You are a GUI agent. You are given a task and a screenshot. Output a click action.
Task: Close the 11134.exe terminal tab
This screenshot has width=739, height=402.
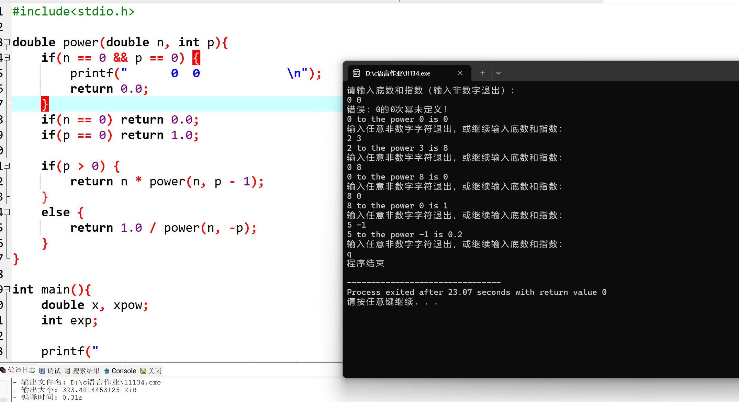tap(460, 73)
